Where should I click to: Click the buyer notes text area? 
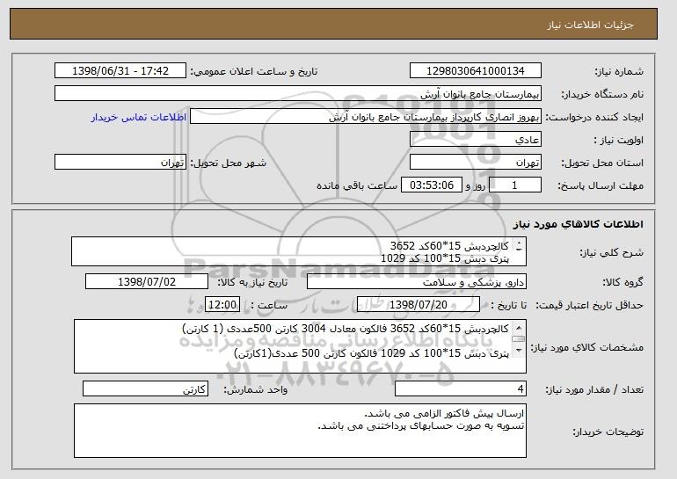click(x=300, y=431)
